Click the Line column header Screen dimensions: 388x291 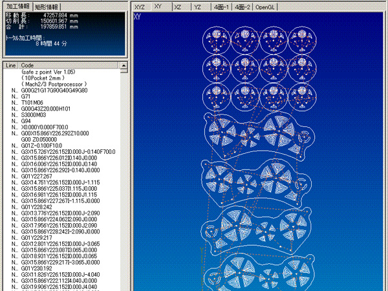[11, 65]
